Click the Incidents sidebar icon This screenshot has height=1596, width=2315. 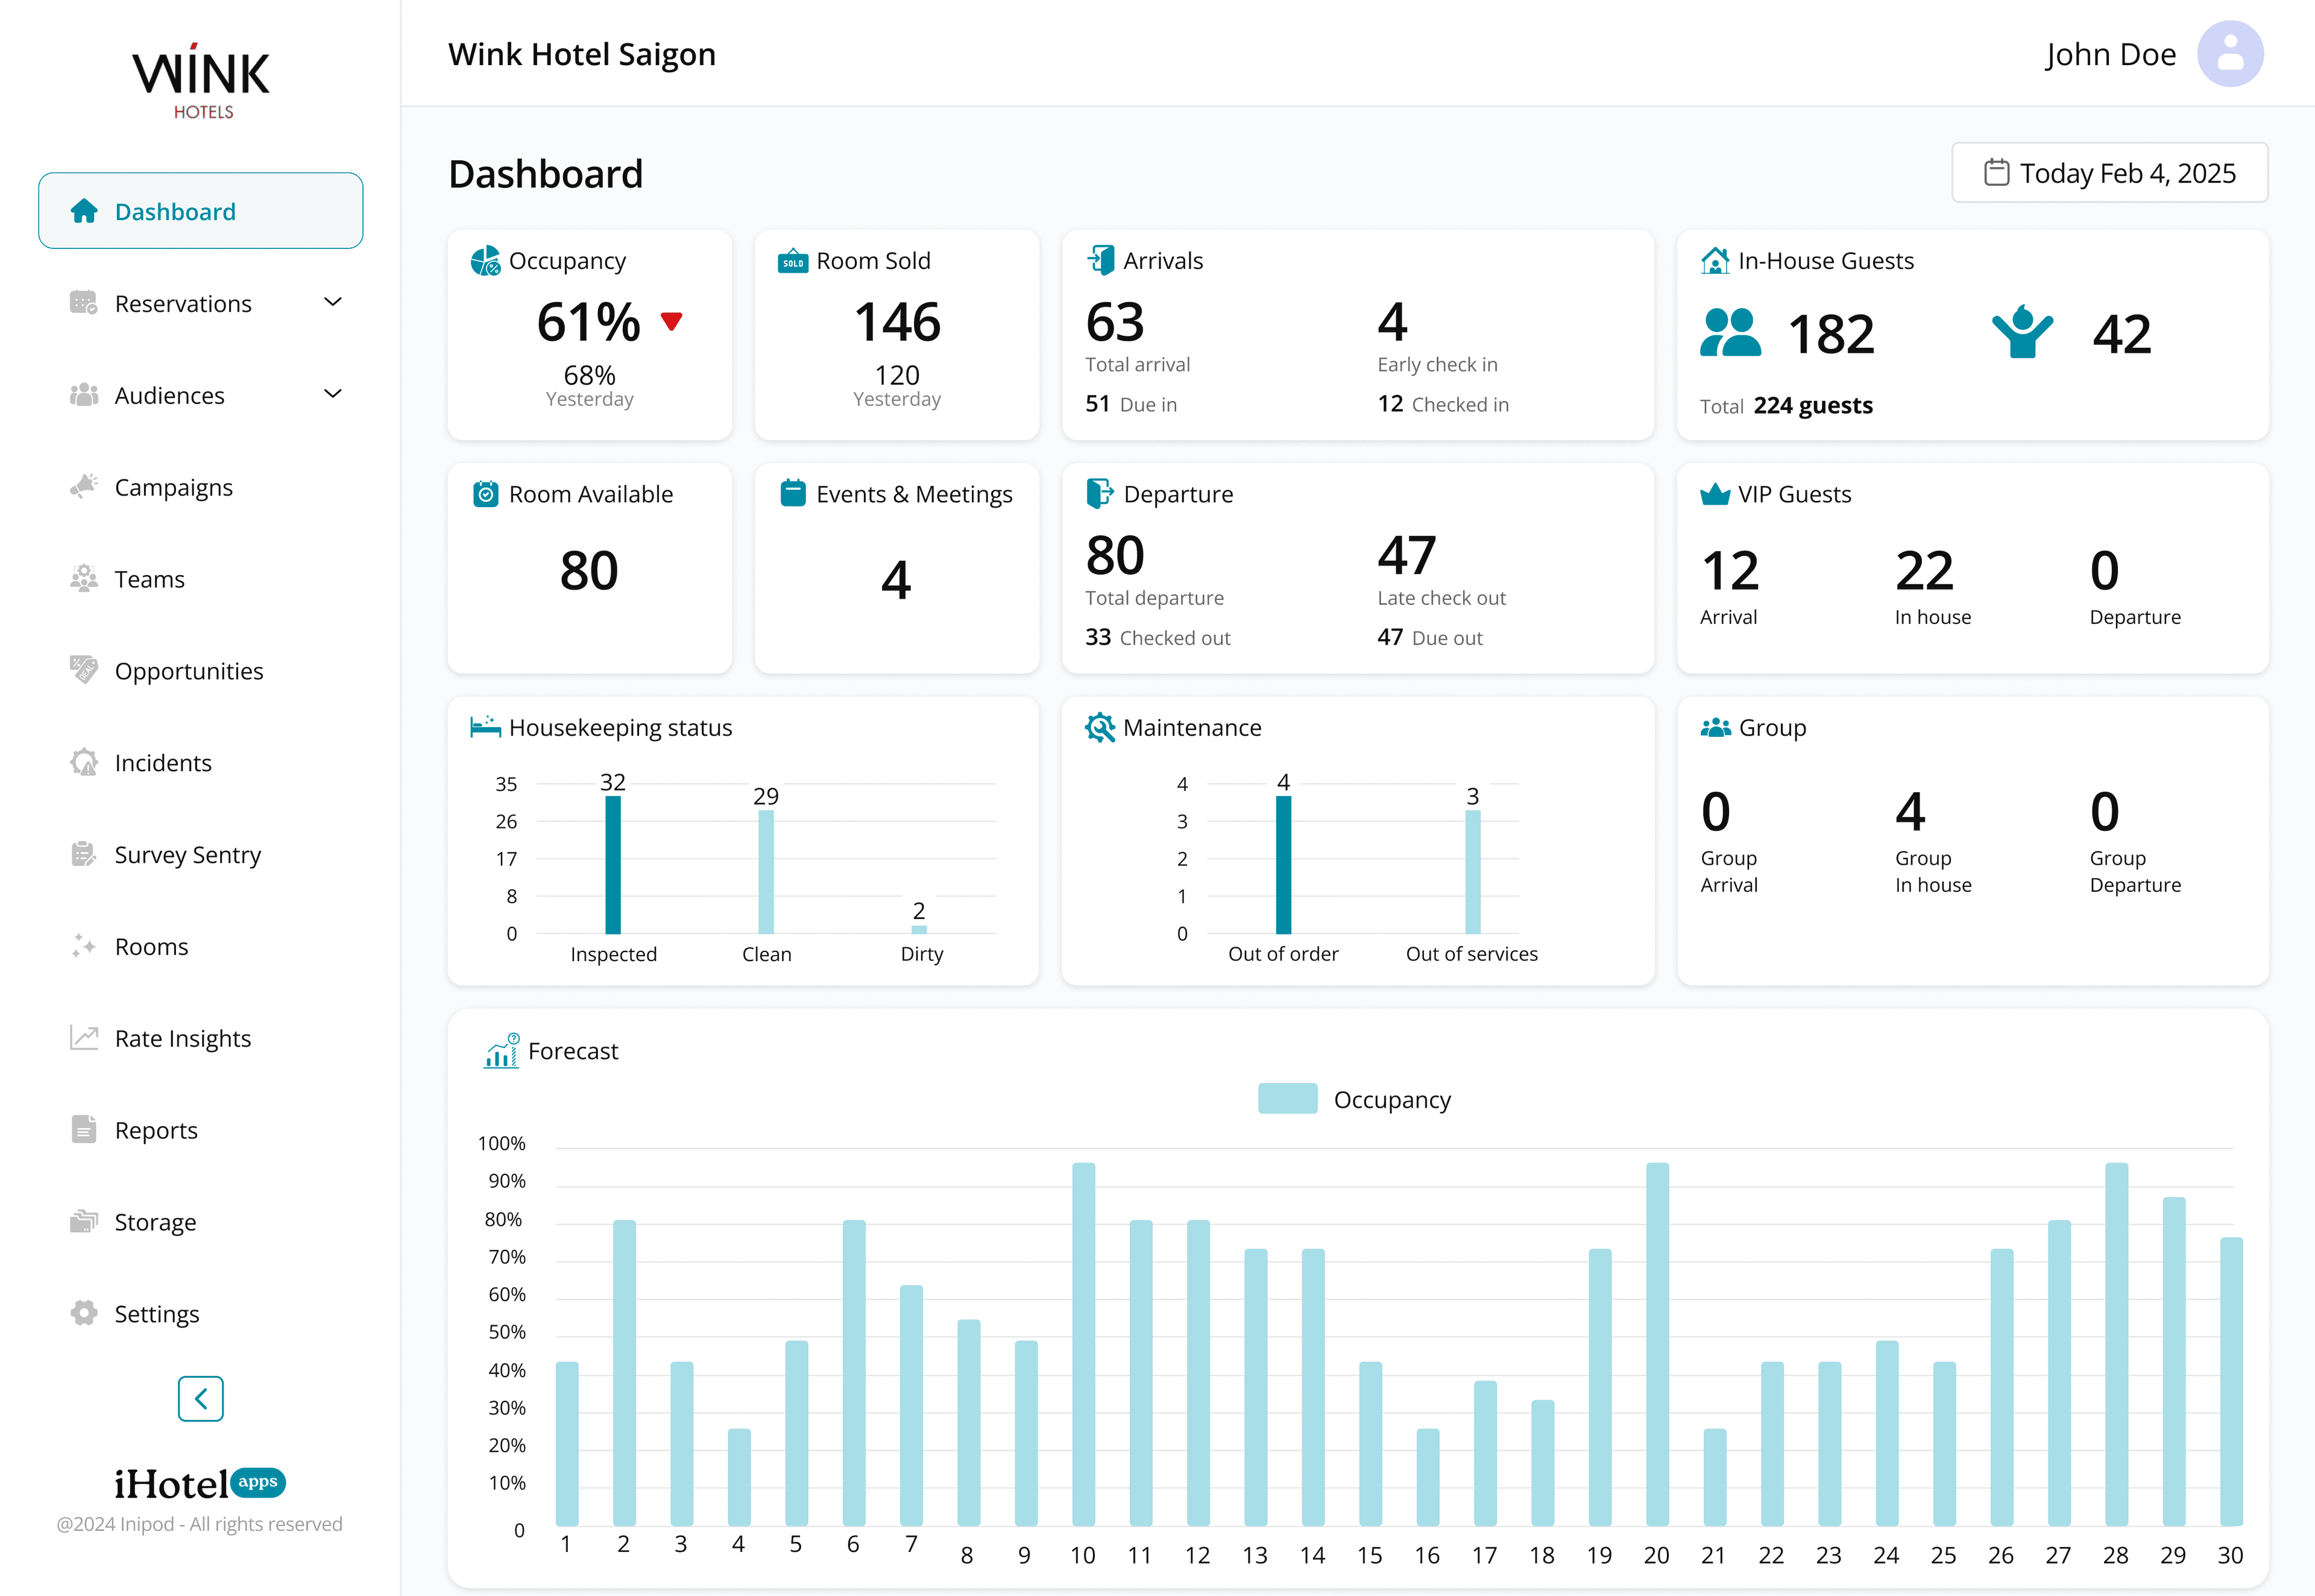(x=84, y=763)
